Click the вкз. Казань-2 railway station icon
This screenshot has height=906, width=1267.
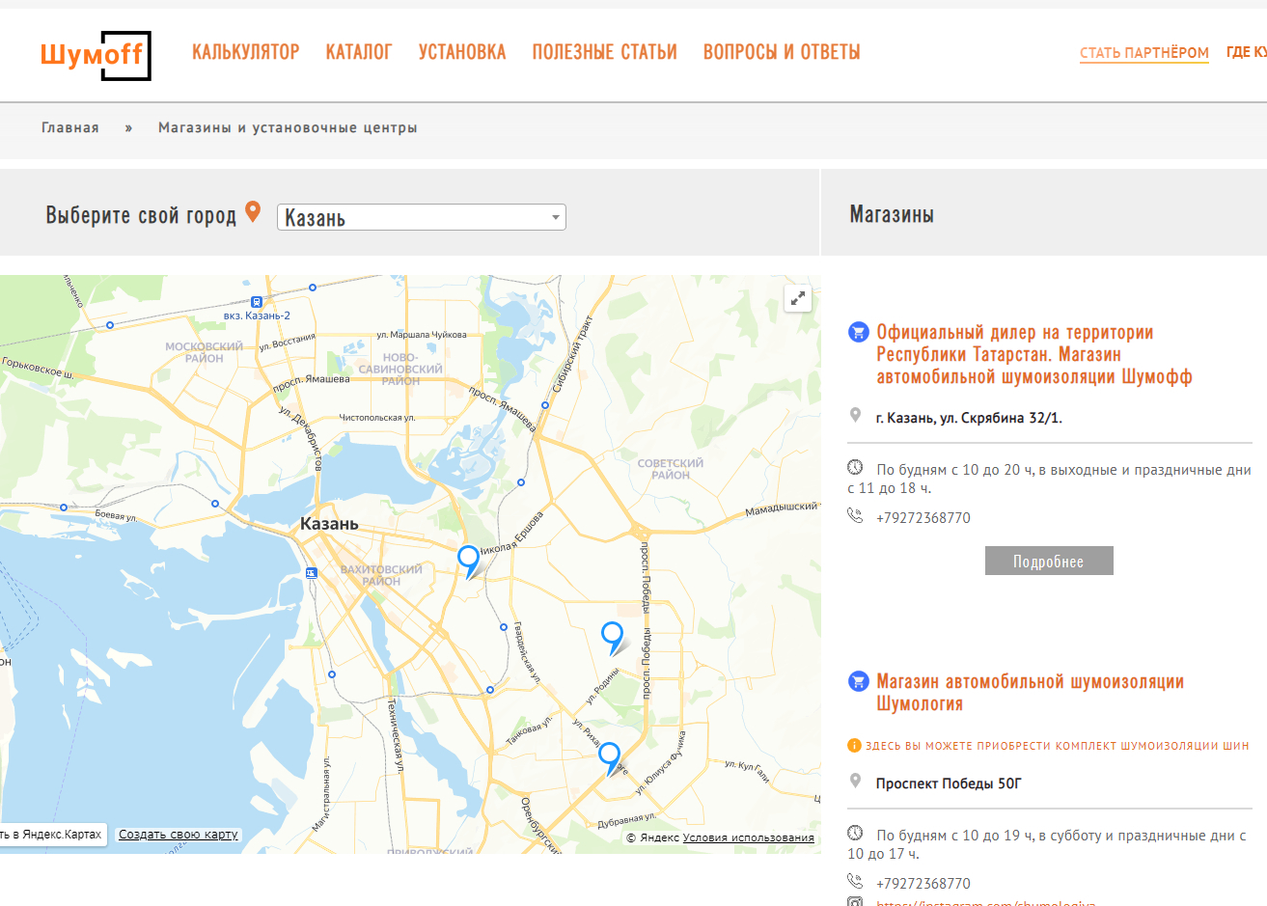[256, 302]
